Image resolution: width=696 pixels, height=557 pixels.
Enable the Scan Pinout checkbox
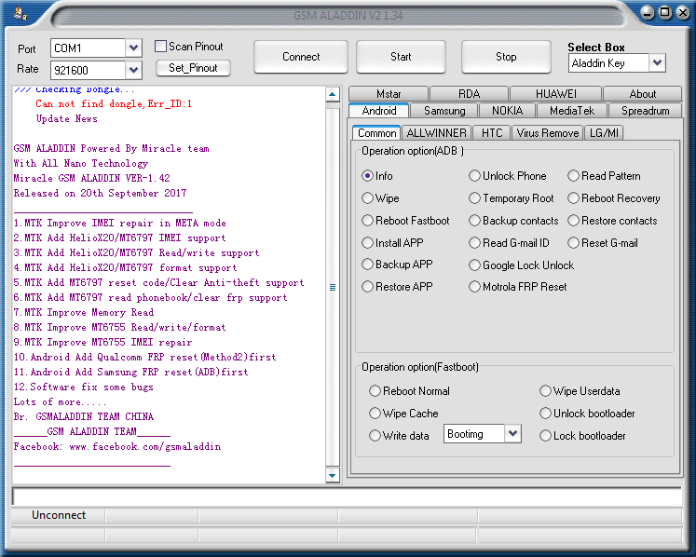[160, 47]
